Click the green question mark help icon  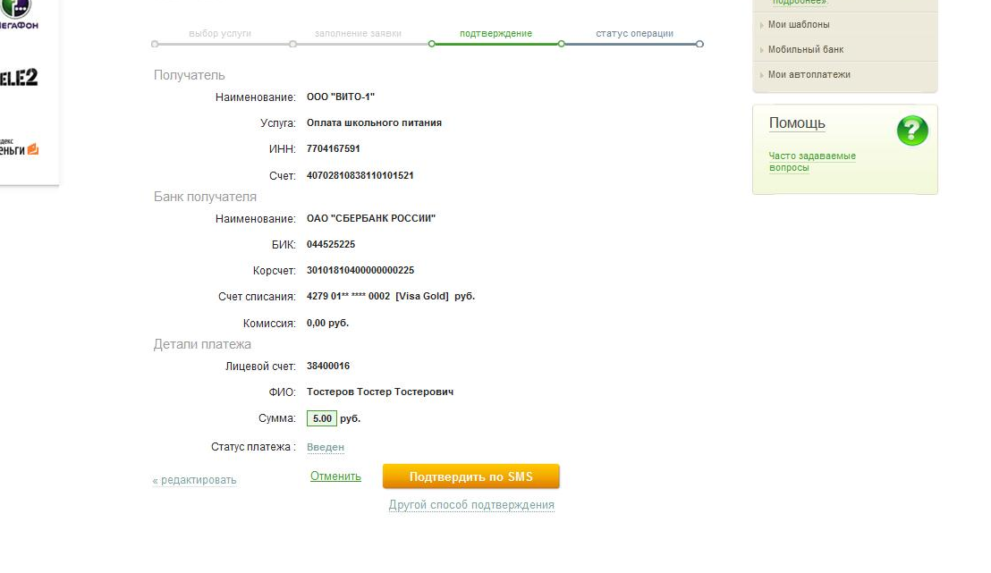point(912,131)
